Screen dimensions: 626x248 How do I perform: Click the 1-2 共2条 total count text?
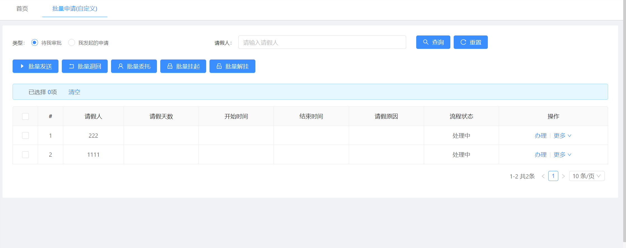pyautogui.click(x=522, y=176)
